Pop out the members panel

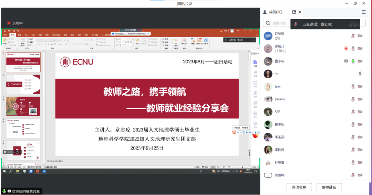(294, 12)
